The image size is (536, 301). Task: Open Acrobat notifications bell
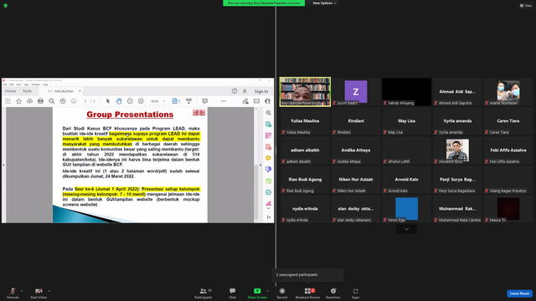point(245,91)
